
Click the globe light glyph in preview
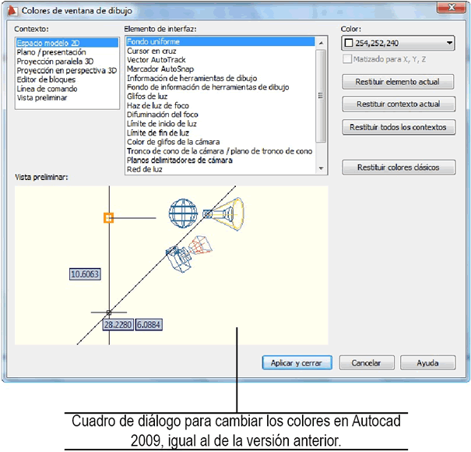click(185, 211)
